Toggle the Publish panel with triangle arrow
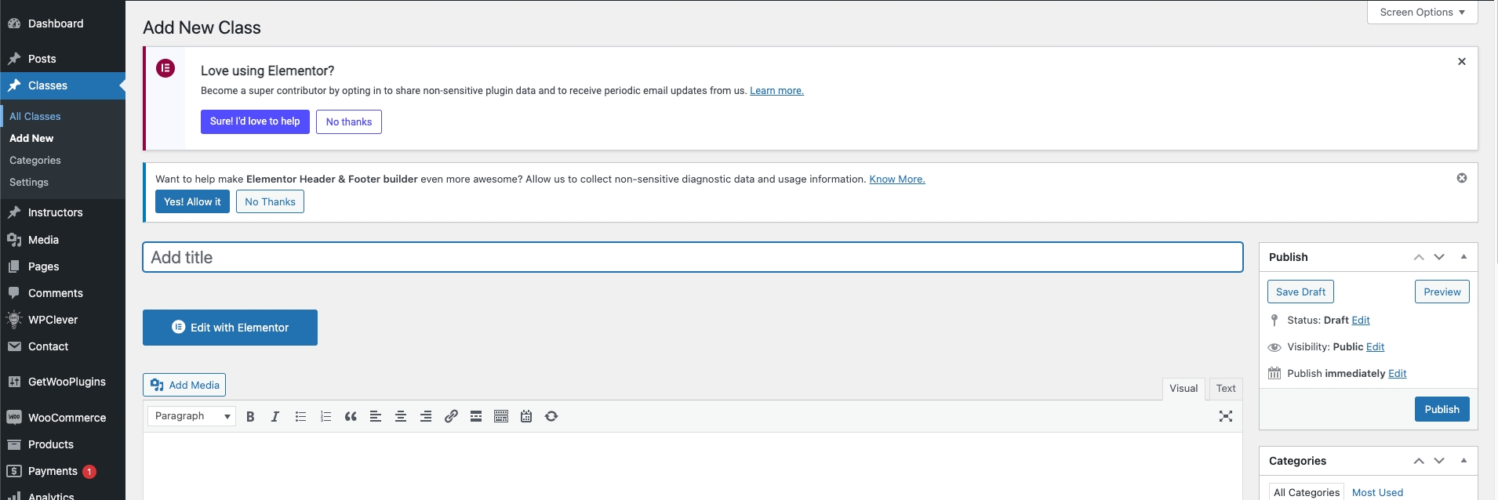This screenshot has height=500, width=1498. point(1463,257)
